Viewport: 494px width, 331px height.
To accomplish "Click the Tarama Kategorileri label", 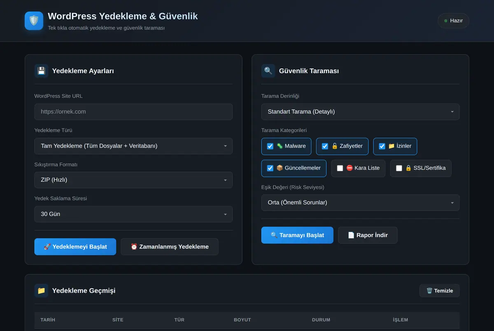I will [284, 130].
